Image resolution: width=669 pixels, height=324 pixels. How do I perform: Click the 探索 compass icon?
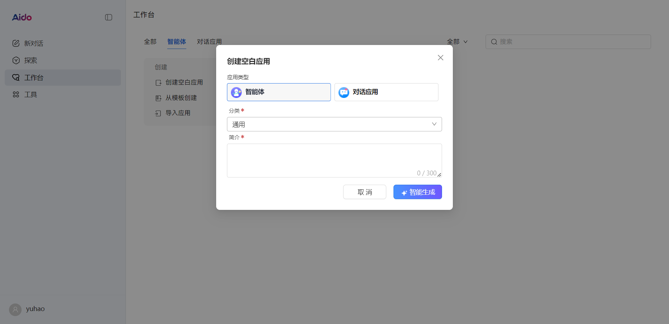[x=16, y=60]
